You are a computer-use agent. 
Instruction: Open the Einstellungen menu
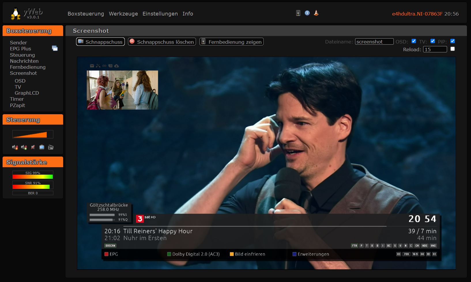[x=160, y=14]
